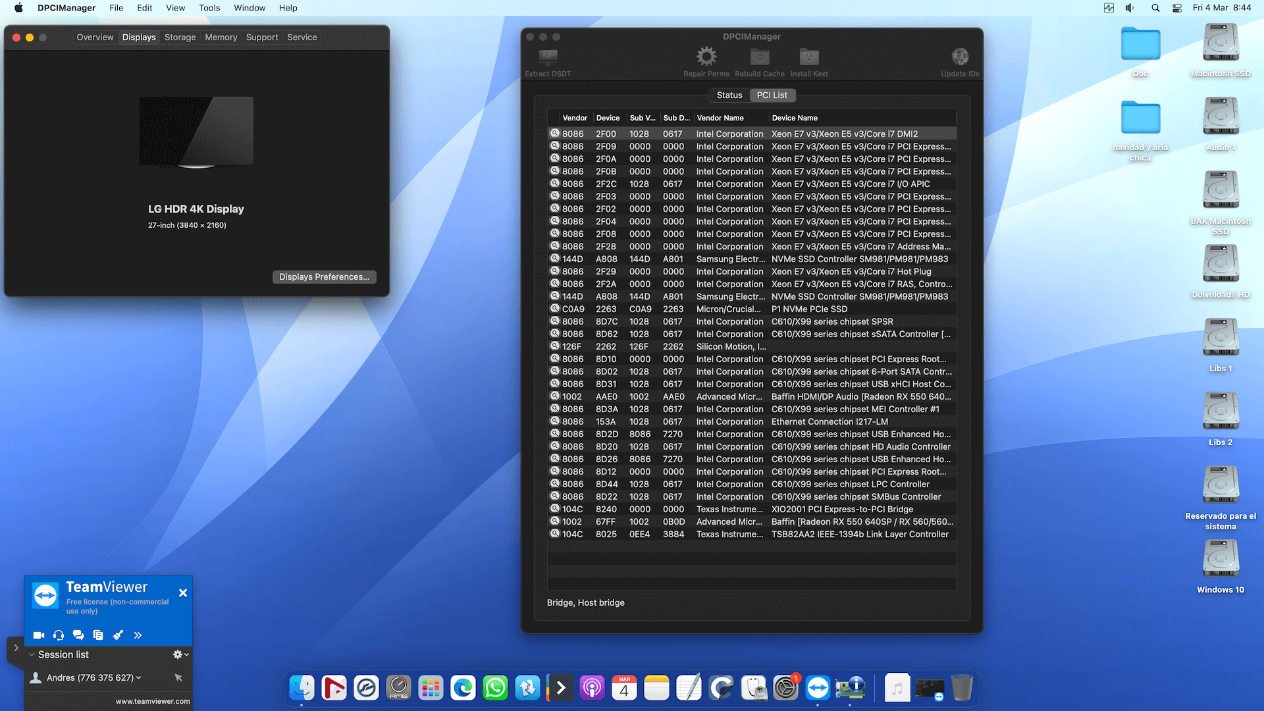
Task: Open the Storage tab in About This Mac
Action: point(180,37)
